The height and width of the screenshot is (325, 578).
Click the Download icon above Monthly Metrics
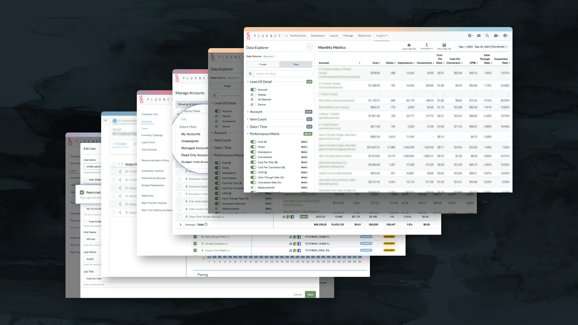[426, 44]
